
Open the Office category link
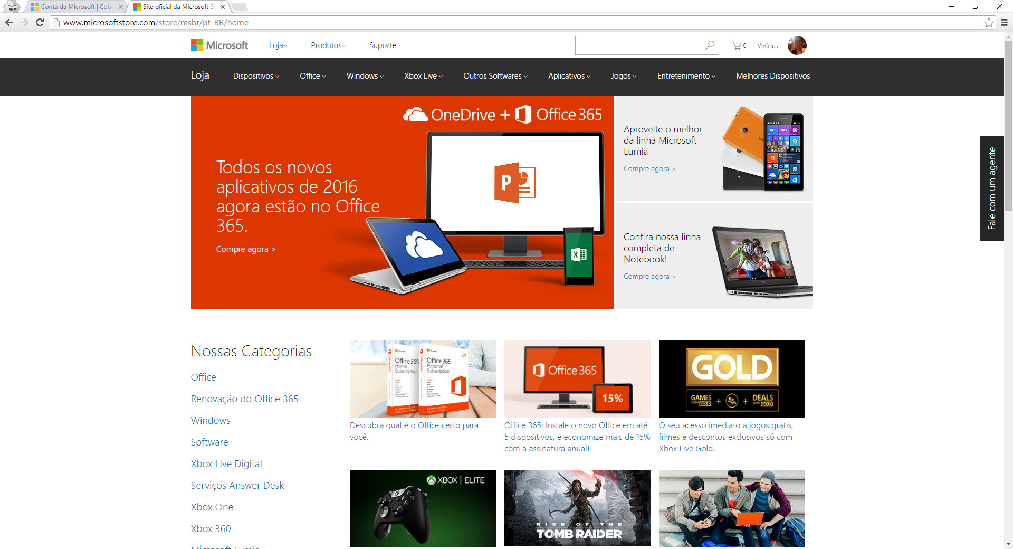pos(204,377)
